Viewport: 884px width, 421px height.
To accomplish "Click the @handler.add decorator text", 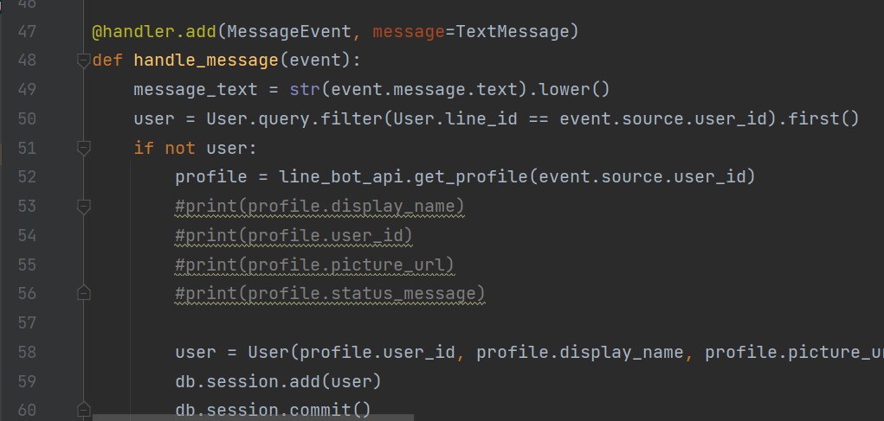I will (x=154, y=32).
